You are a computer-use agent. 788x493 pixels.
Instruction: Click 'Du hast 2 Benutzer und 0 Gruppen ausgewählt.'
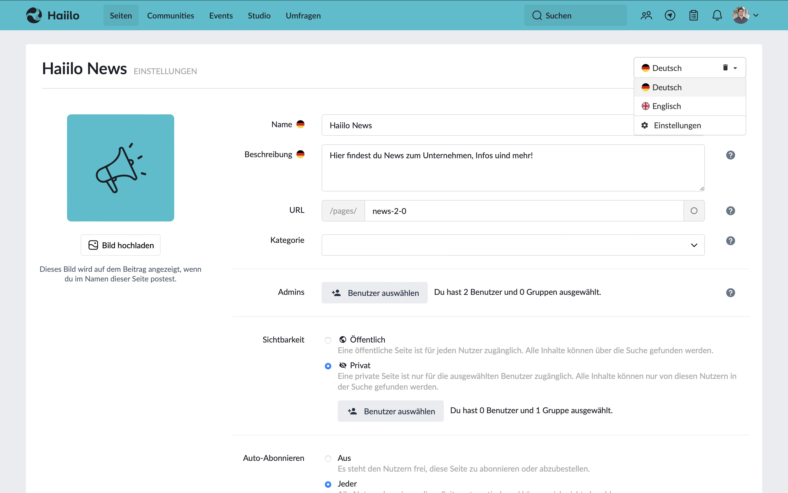pos(518,292)
